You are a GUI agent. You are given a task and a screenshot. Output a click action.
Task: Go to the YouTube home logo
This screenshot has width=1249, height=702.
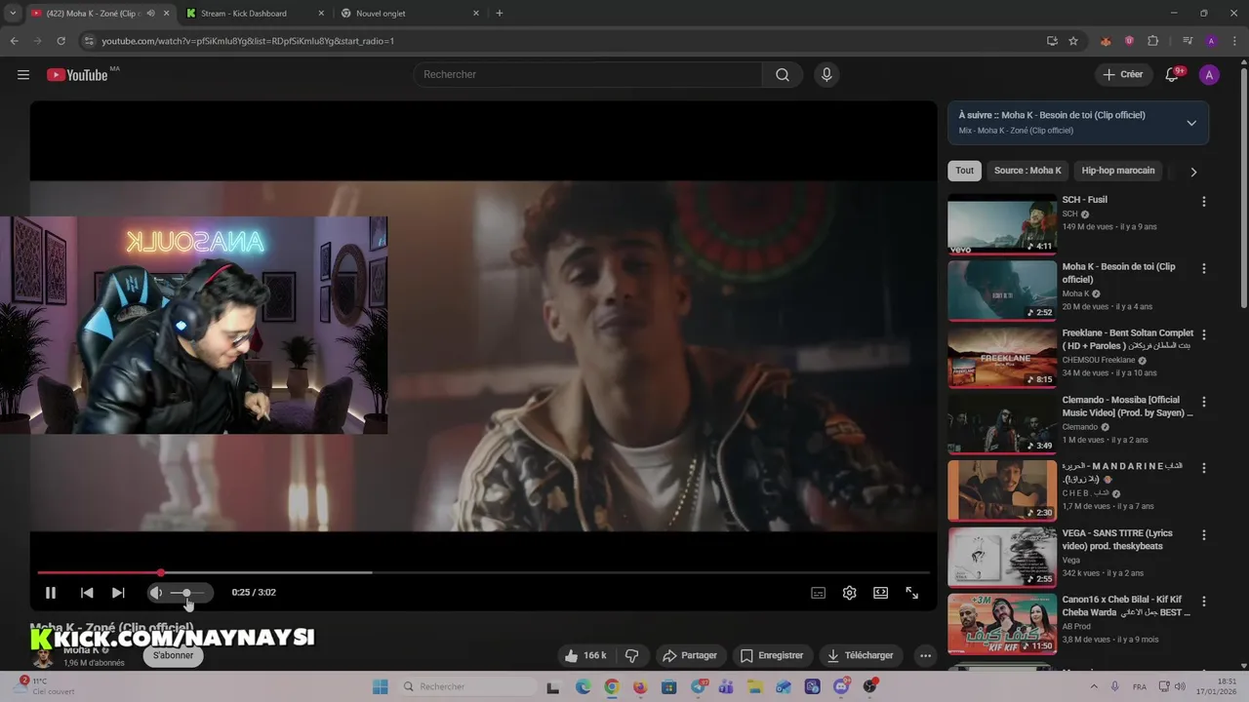tap(77, 75)
